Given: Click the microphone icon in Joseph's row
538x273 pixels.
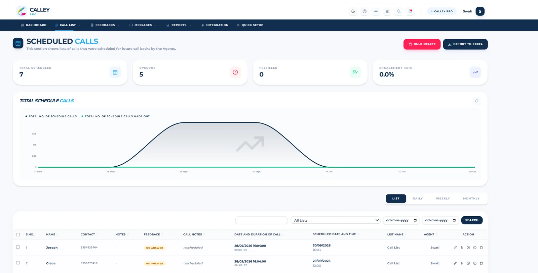Looking at the screenshot, I should click(x=462, y=248).
